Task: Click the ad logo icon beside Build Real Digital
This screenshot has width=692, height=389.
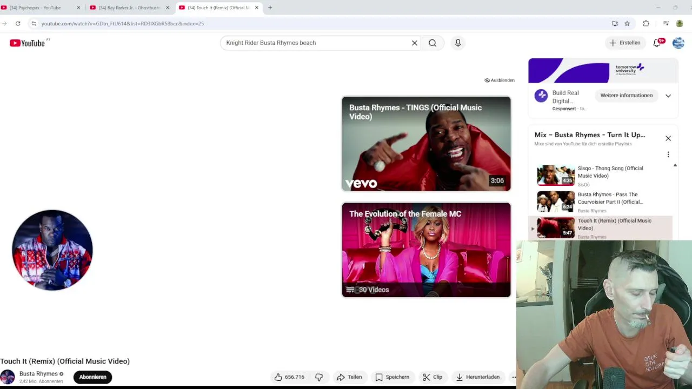Action: (x=541, y=96)
